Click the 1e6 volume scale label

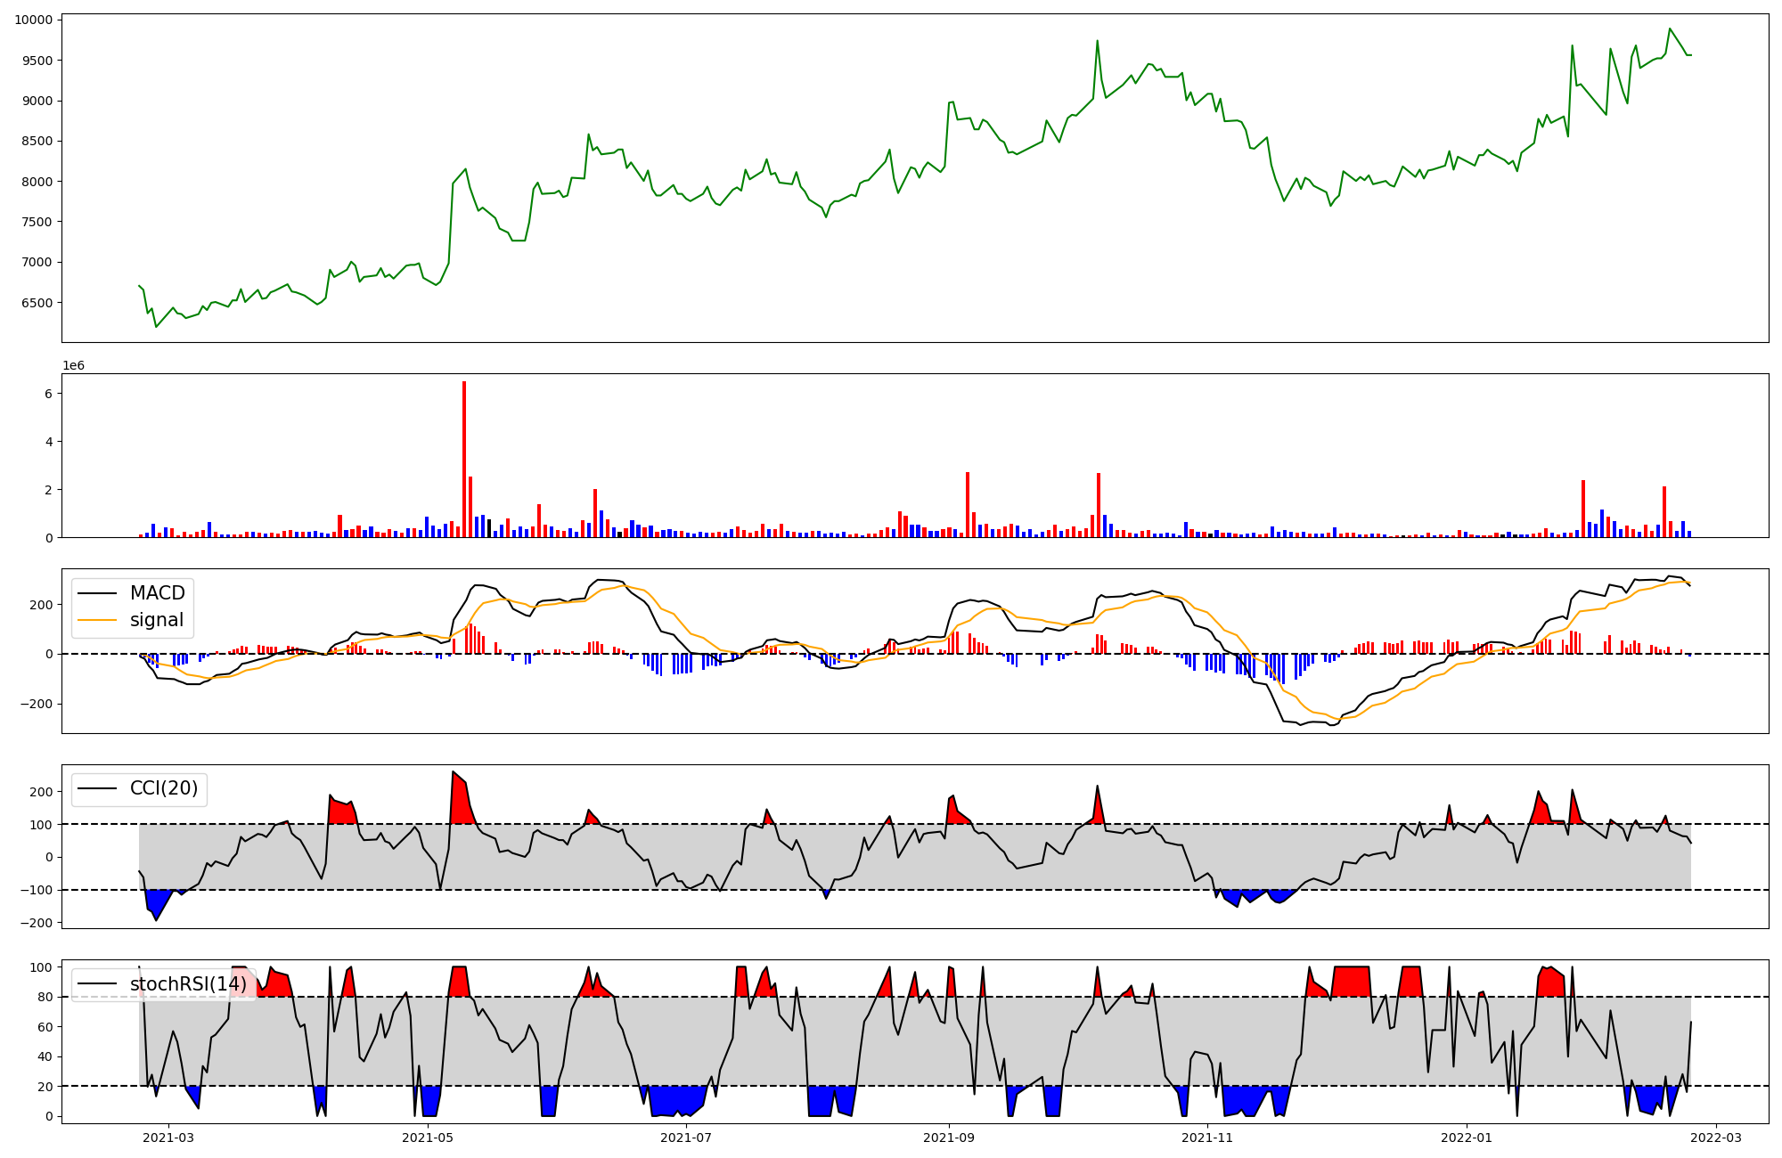point(73,366)
